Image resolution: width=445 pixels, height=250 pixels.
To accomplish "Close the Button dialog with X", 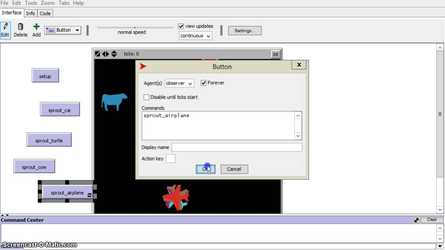I will click(x=299, y=65).
